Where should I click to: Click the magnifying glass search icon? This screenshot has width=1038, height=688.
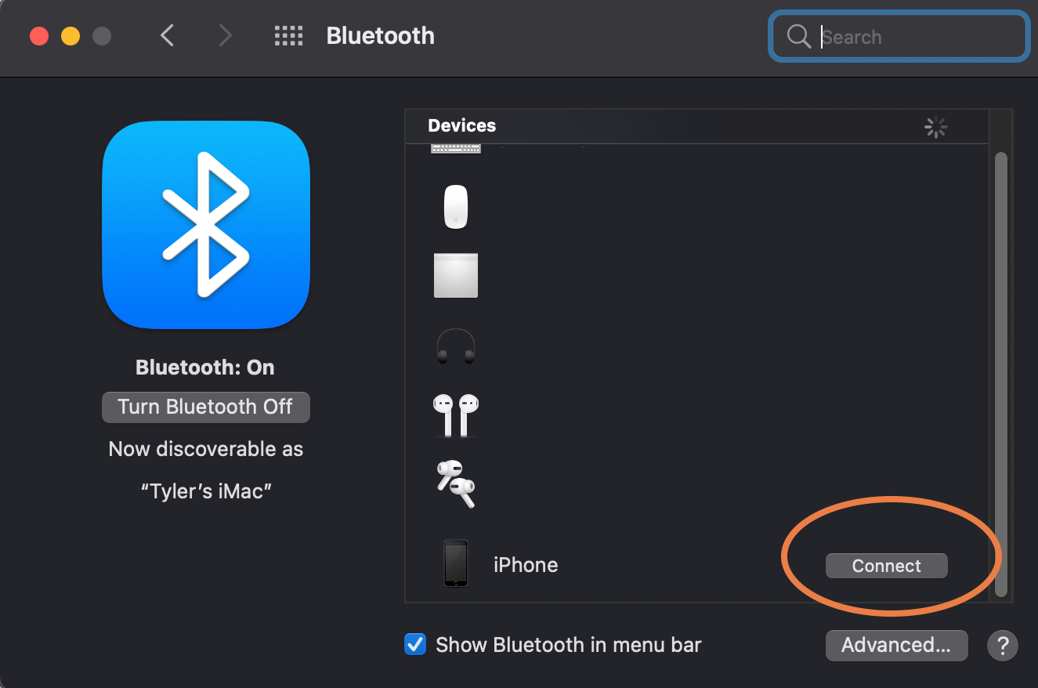pyautogui.click(x=798, y=36)
